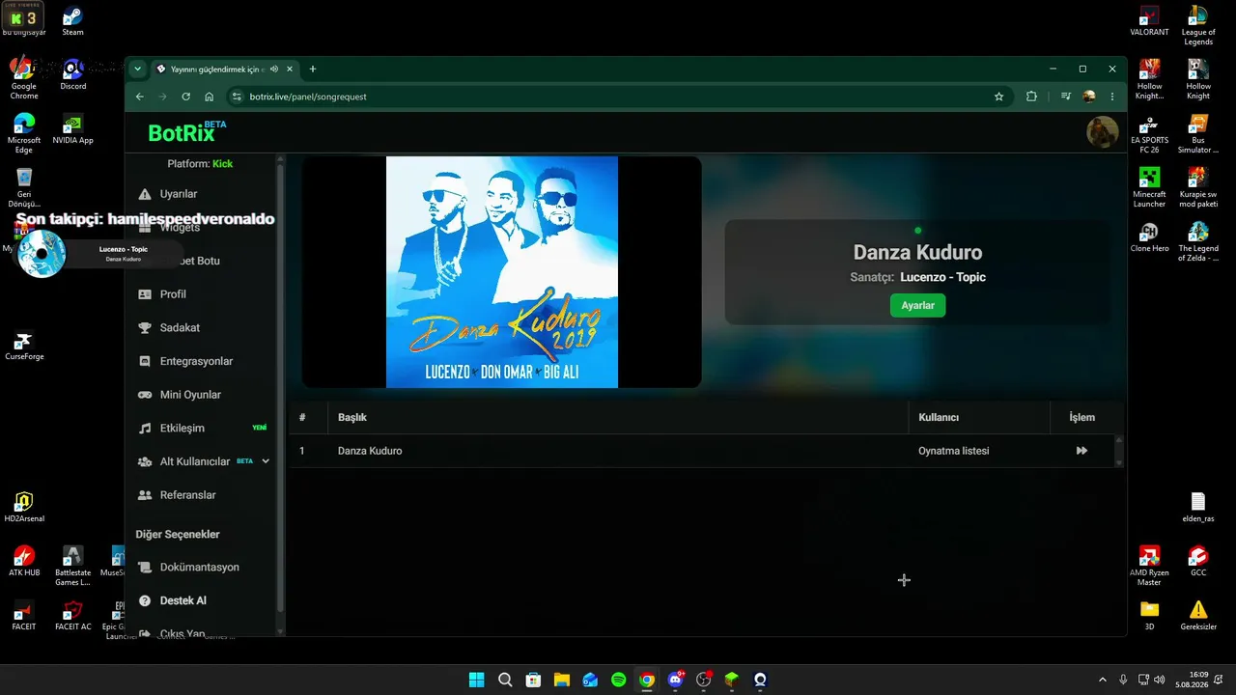Click the Chrome address bar URL
Viewport: 1236px width, 695px height.
308,97
